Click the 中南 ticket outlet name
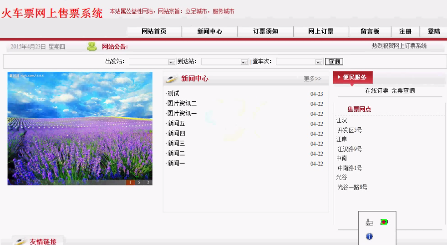The height and width of the screenshot is (245, 447). [x=341, y=158]
